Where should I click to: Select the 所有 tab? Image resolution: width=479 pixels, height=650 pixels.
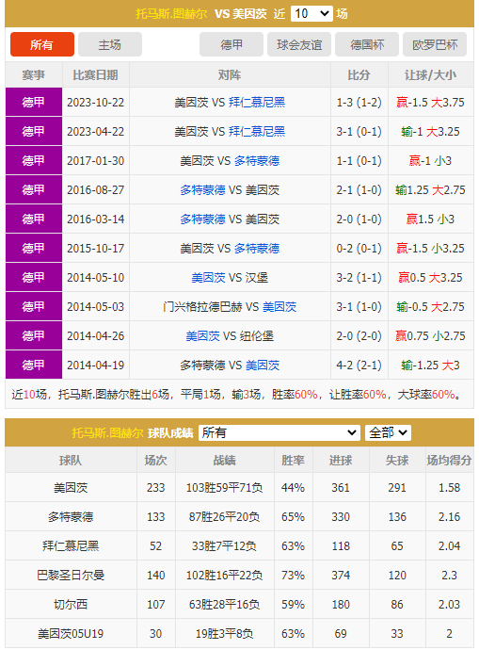pos(42,44)
